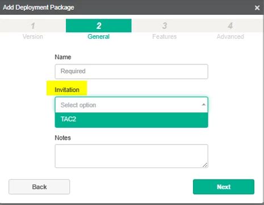Click the Select option combo box

click(132, 105)
